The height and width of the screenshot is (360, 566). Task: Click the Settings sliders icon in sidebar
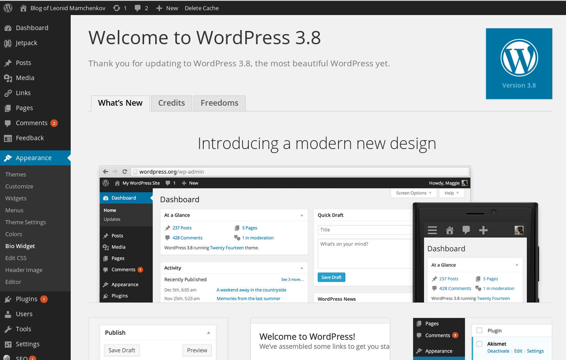pyautogui.click(x=8, y=344)
